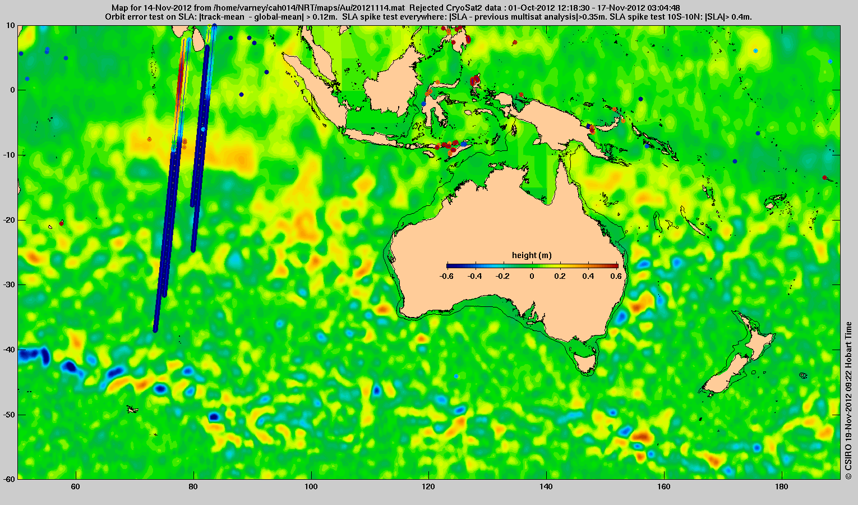The height and width of the screenshot is (505, 858).
Task: Click the colorbar tick label "0.4"
Action: 589,276
